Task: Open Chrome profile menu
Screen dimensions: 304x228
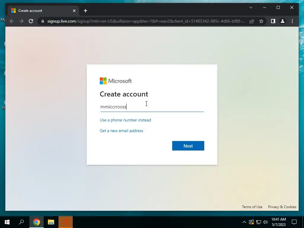Action: 283,21
